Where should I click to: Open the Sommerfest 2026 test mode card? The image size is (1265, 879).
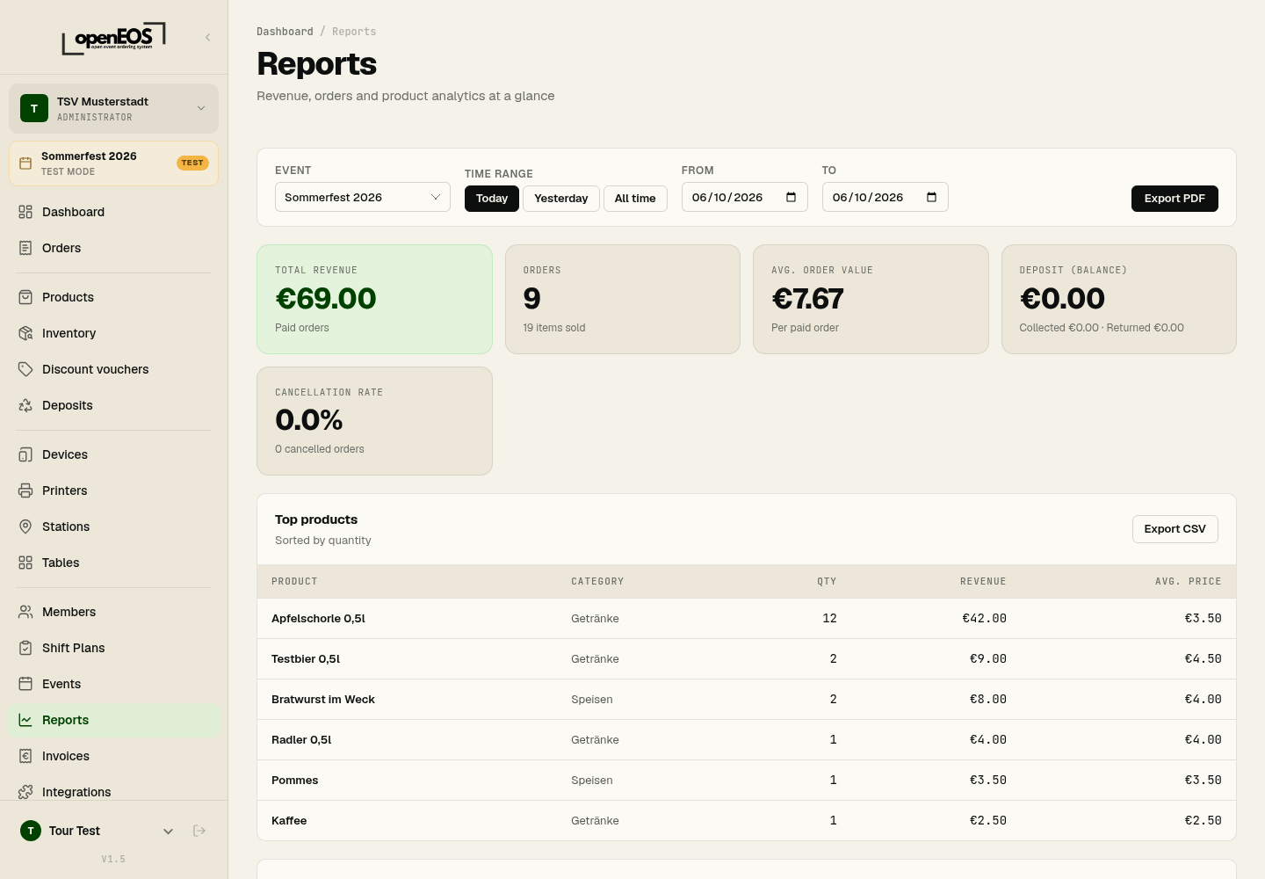[114, 163]
